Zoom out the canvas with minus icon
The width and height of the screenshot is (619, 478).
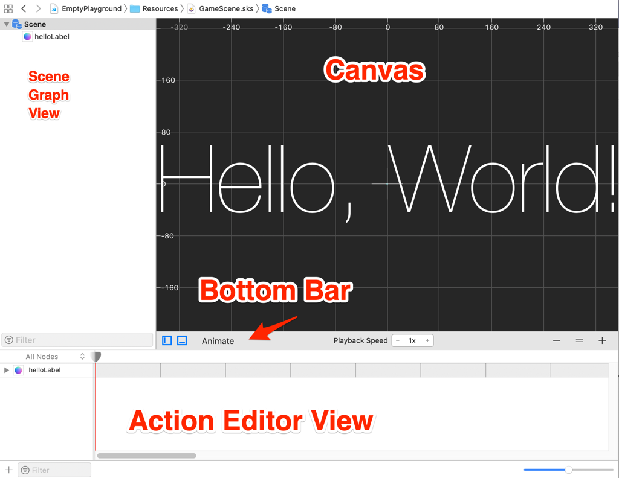(557, 341)
